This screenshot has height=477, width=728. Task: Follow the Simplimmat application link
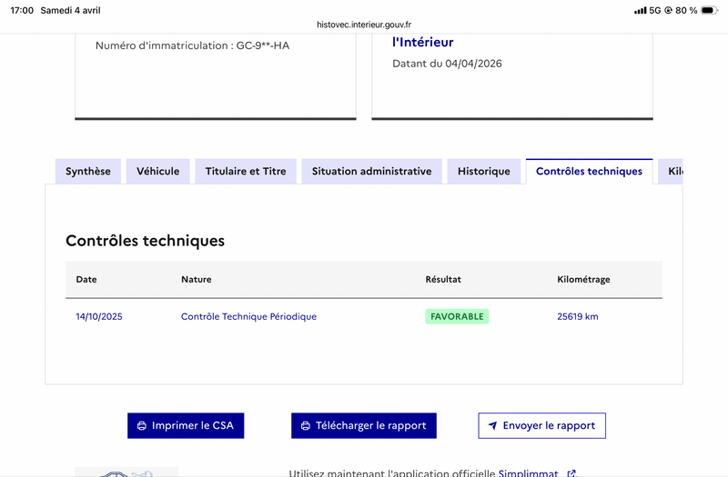tap(528, 473)
